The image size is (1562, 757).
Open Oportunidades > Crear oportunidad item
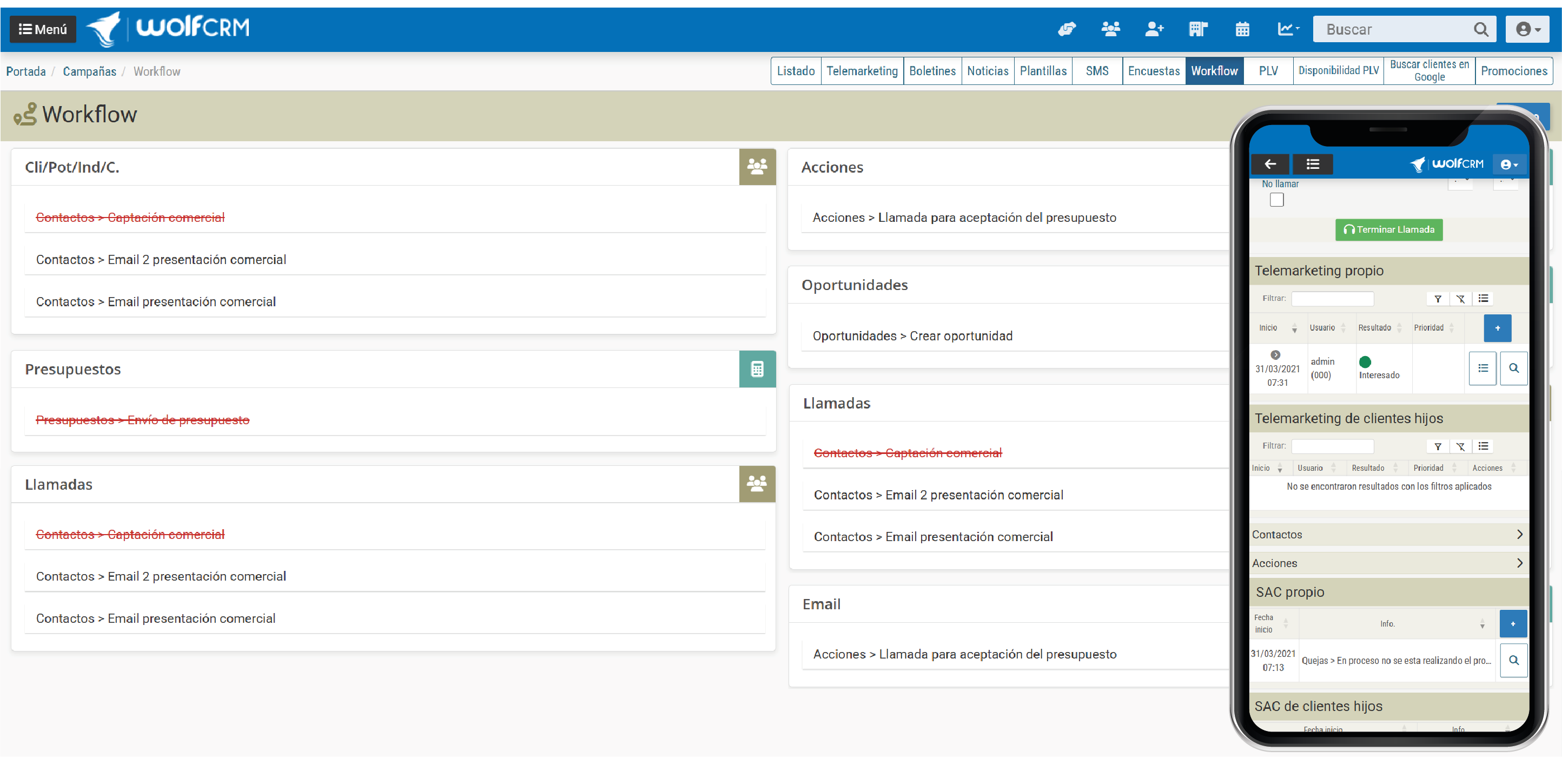click(912, 336)
